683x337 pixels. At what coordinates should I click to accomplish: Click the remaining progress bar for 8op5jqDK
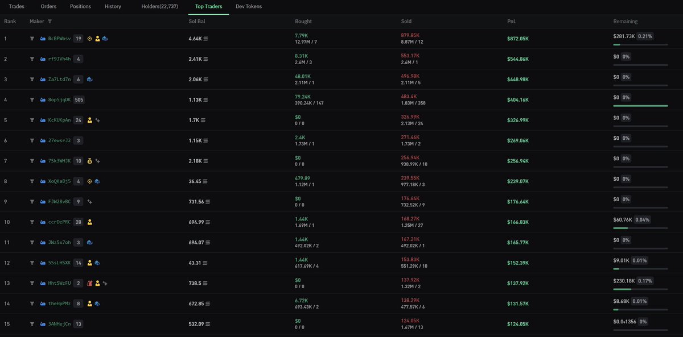tap(640, 106)
